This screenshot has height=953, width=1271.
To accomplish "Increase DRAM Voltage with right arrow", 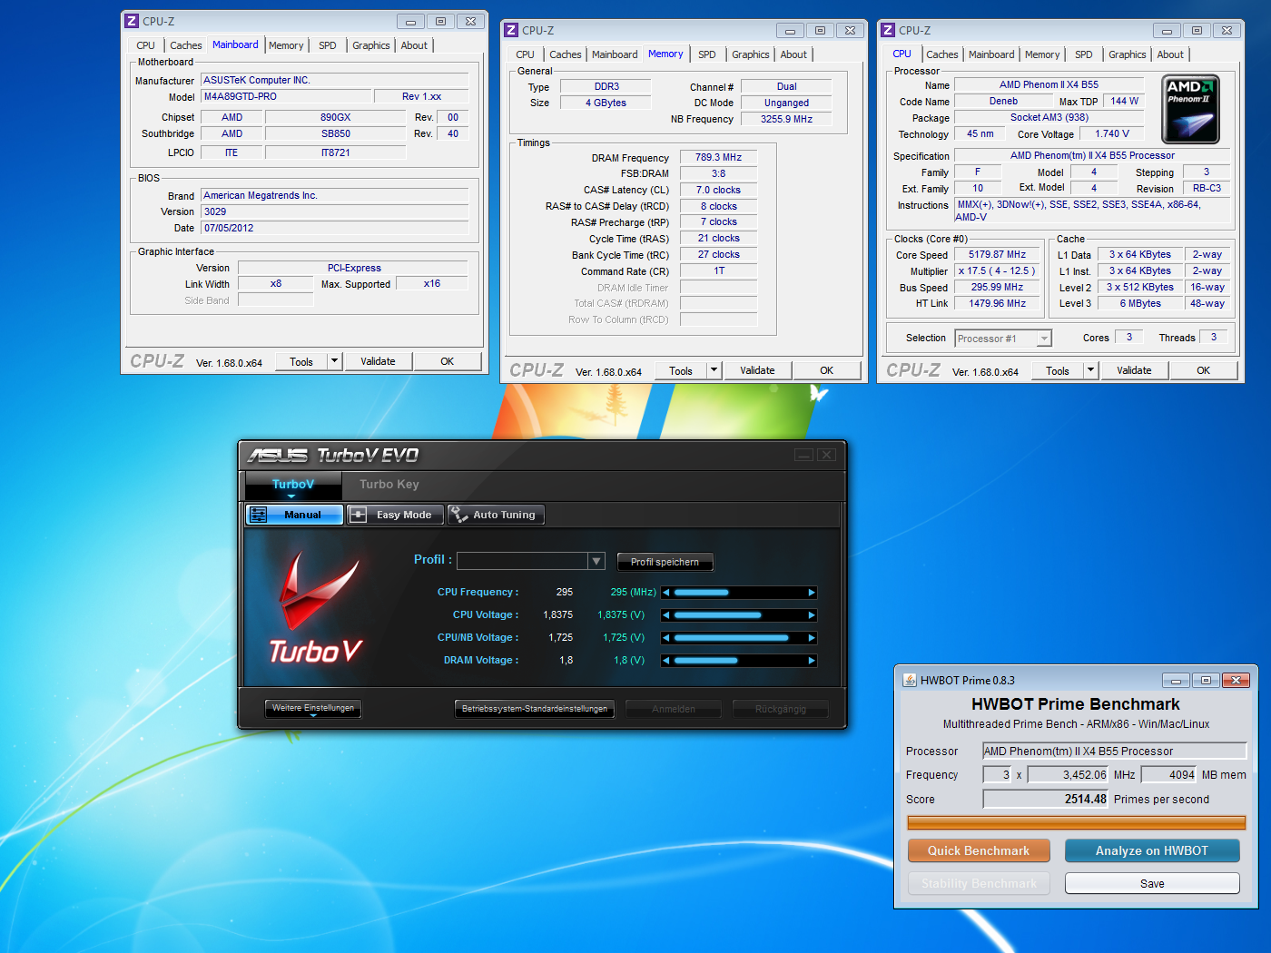I will (812, 661).
